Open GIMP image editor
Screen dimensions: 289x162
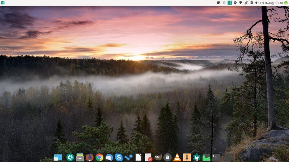click(x=158, y=157)
